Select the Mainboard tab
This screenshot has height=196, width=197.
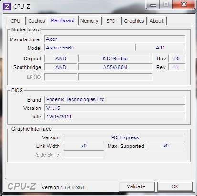[62, 20]
